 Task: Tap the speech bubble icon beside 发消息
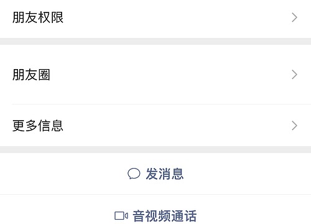134,174
